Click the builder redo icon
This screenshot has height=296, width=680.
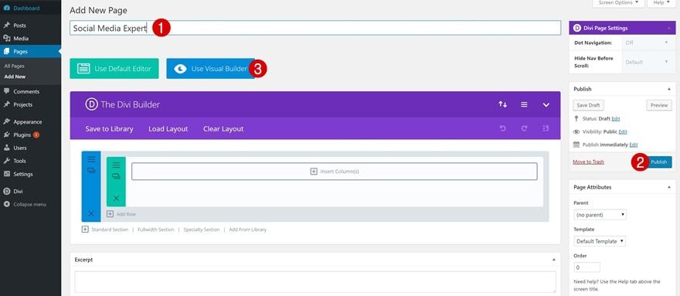525,128
